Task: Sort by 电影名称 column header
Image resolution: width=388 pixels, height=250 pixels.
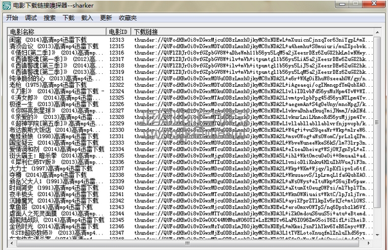Action: [x=57, y=31]
